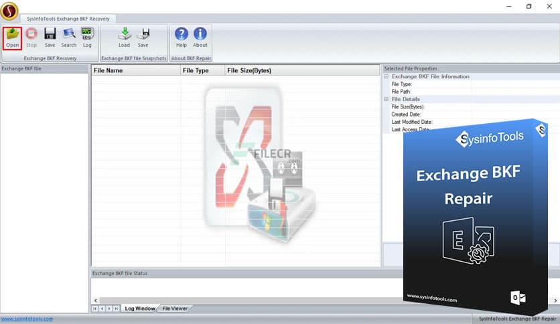Screen dimensions: 560x324
Task: Visit www.sysinfotools.com link in status bar
Action: click(27, 319)
